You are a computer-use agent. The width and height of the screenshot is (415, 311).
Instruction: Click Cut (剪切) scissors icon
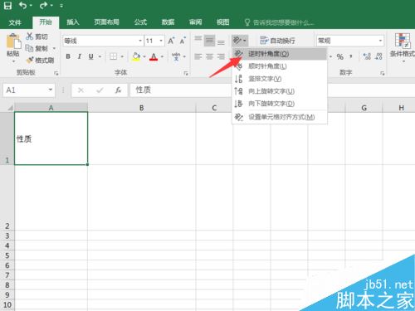click(x=30, y=36)
